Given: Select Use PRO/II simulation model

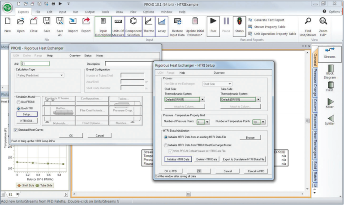Looking at the screenshot, I should 19,102.
